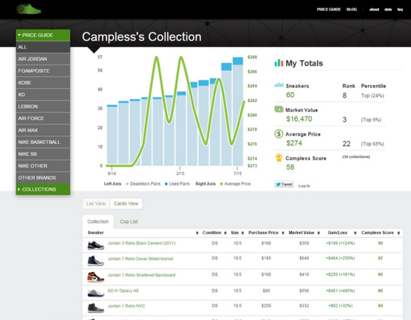Image resolution: width=411 pixels, height=320 pixels.
Task: Open the about link
Action: (x=374, y=10)
